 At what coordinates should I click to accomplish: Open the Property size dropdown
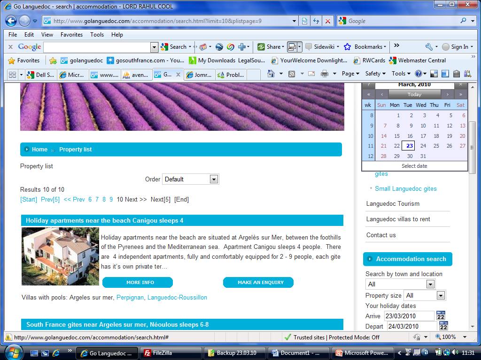pyautogui.click(x=425, y=295)
